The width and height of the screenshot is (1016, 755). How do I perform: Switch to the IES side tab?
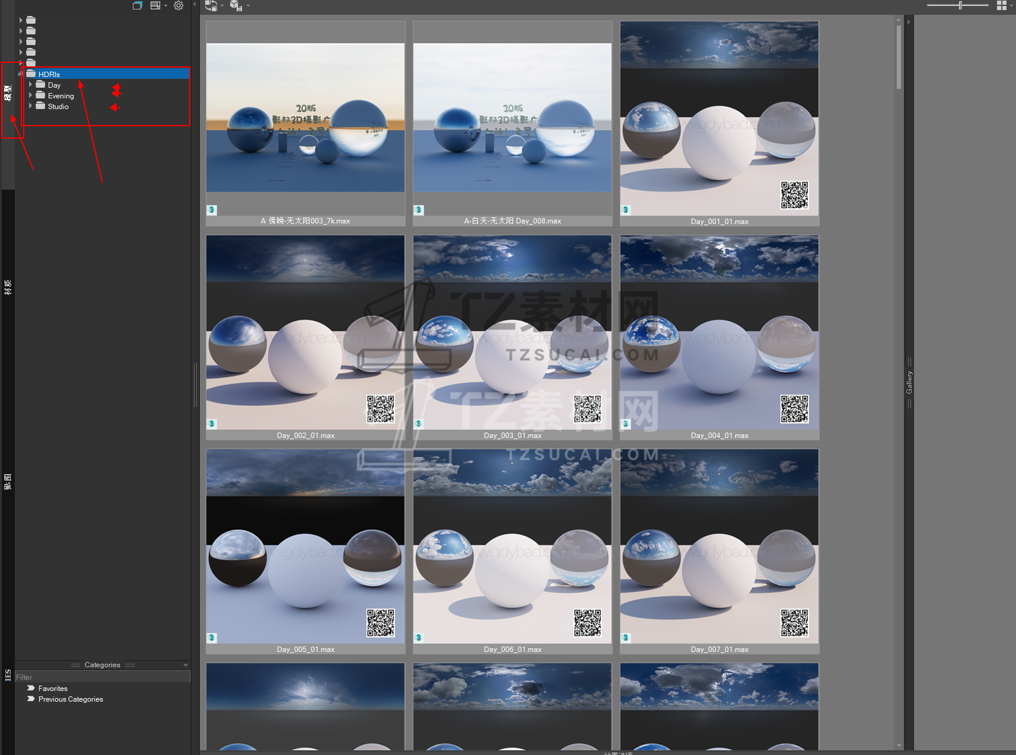click(x=8, y=675)
